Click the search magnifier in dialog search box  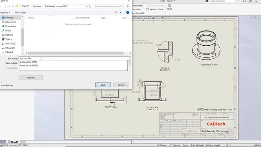coord(128,7)
